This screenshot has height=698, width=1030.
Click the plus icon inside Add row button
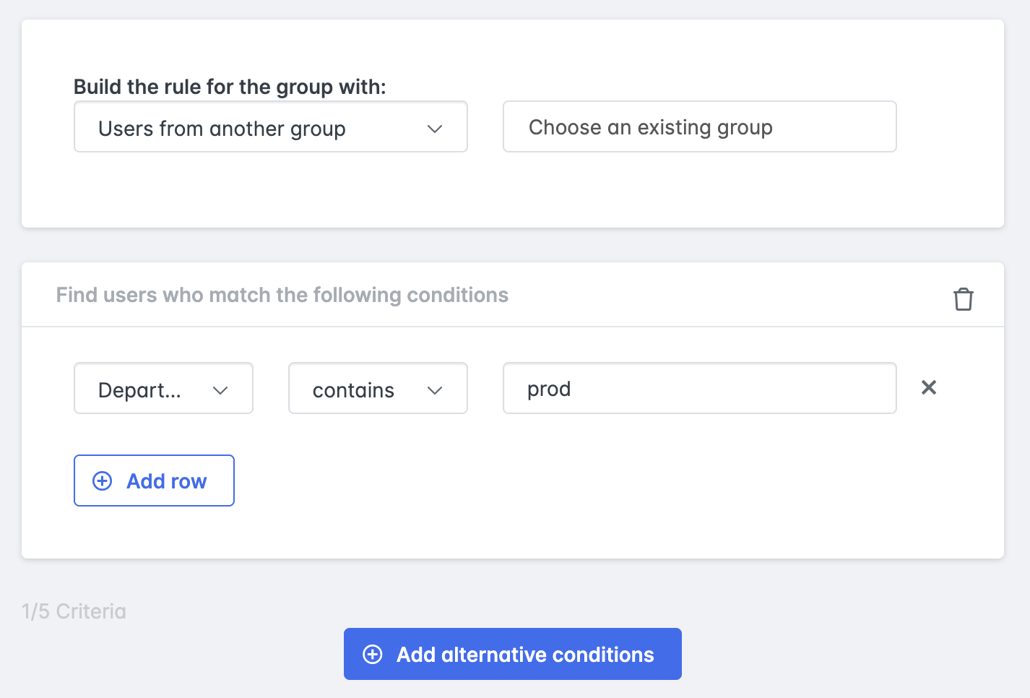[x=101, y=481]
